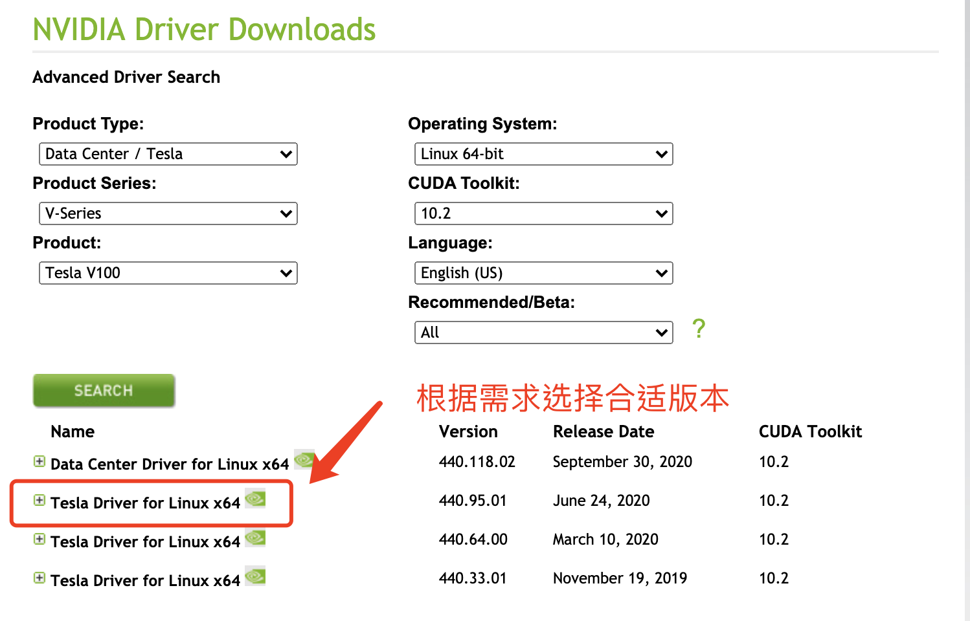The width and height of the screenshot is (970, 621).
Task: Click the Advanced Driver Search heading
Action: [126, 77]
